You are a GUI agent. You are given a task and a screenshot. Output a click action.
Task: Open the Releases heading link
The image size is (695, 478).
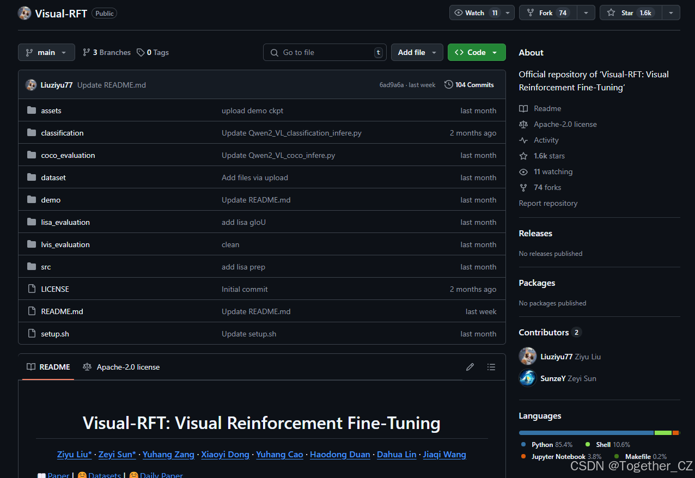pos(535,233)
